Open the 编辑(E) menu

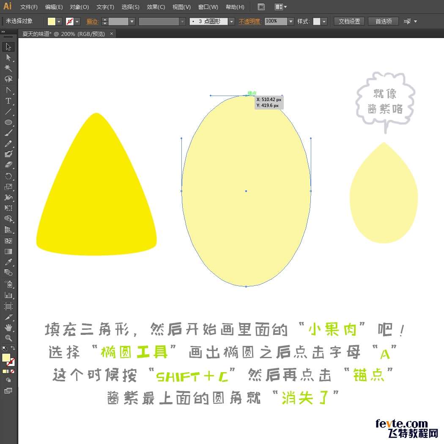(54, 7)
